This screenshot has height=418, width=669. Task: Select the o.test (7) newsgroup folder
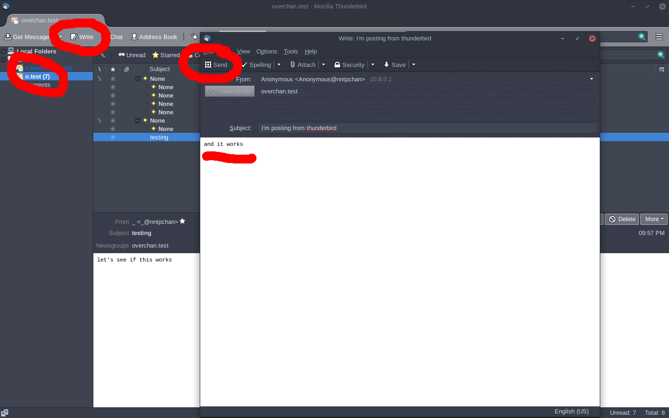tap(37, 76)
